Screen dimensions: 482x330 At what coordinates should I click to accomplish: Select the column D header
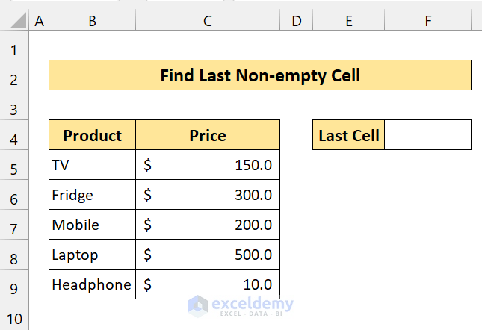297,22
